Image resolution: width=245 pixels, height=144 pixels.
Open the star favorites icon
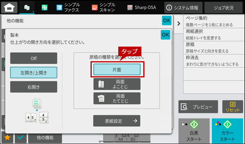pos(7,137)
